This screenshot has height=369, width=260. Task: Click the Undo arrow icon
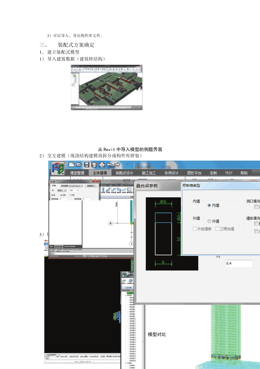[109, 164]
